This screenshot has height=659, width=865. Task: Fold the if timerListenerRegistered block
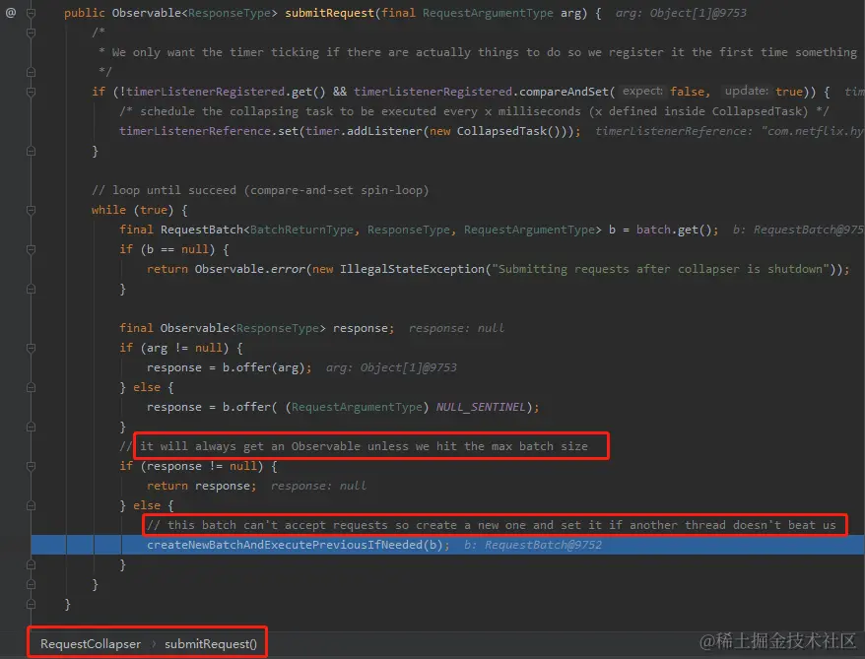click(x=31, y=92)
